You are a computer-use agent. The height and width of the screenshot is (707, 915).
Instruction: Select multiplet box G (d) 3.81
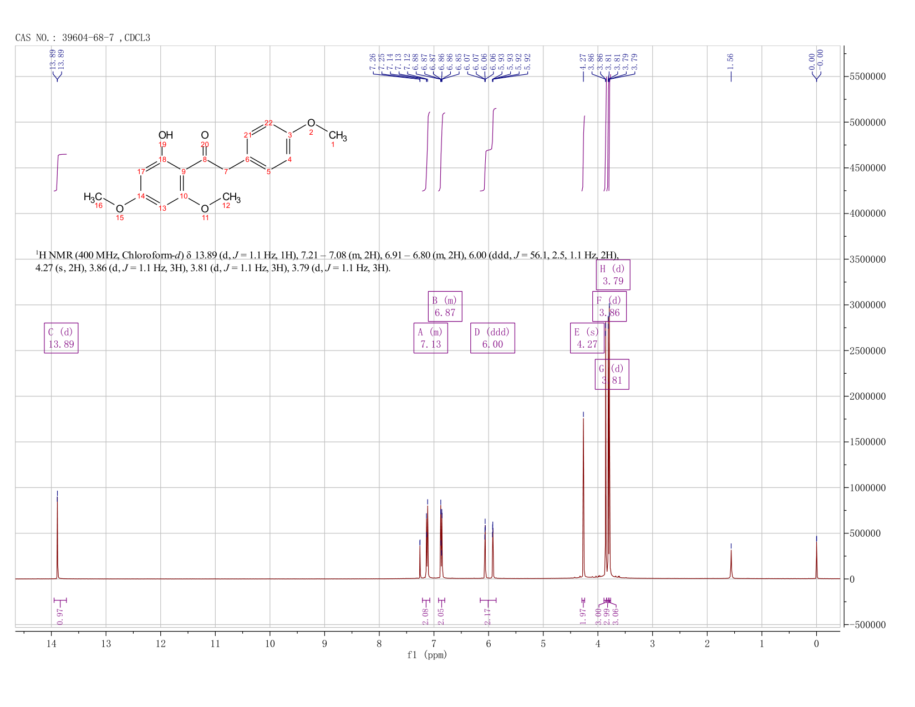[x=612, y=374]
